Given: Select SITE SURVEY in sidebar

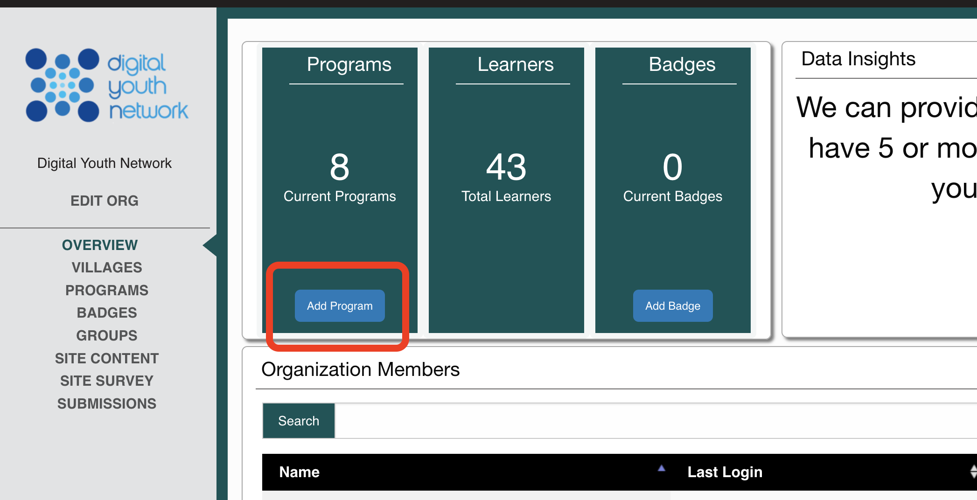Looking at the screenshot, I should click(107, 381).
